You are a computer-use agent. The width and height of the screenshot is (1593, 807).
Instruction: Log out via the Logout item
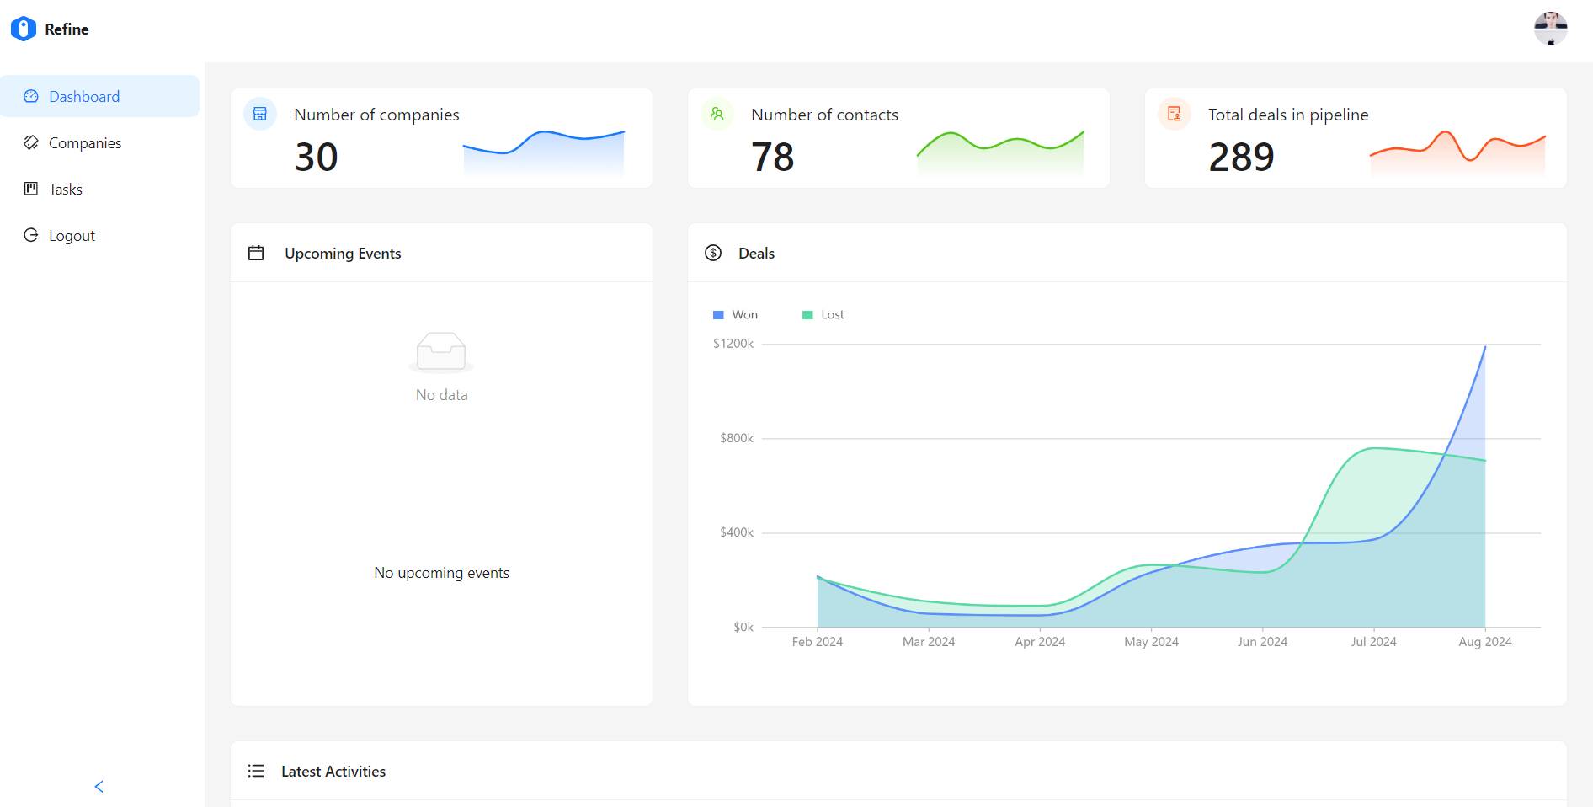coord(99,235)
